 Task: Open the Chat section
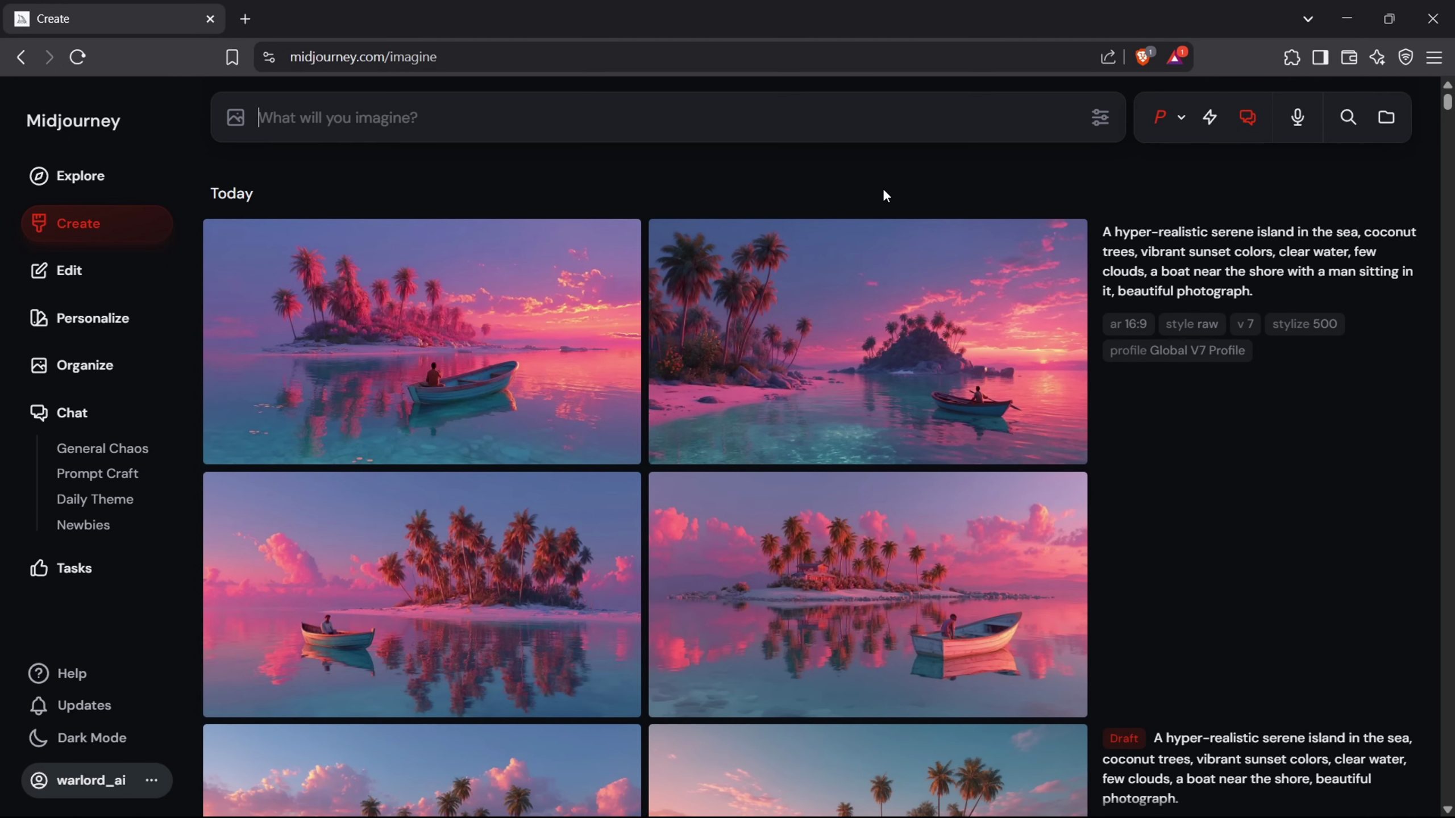(59, 412)
